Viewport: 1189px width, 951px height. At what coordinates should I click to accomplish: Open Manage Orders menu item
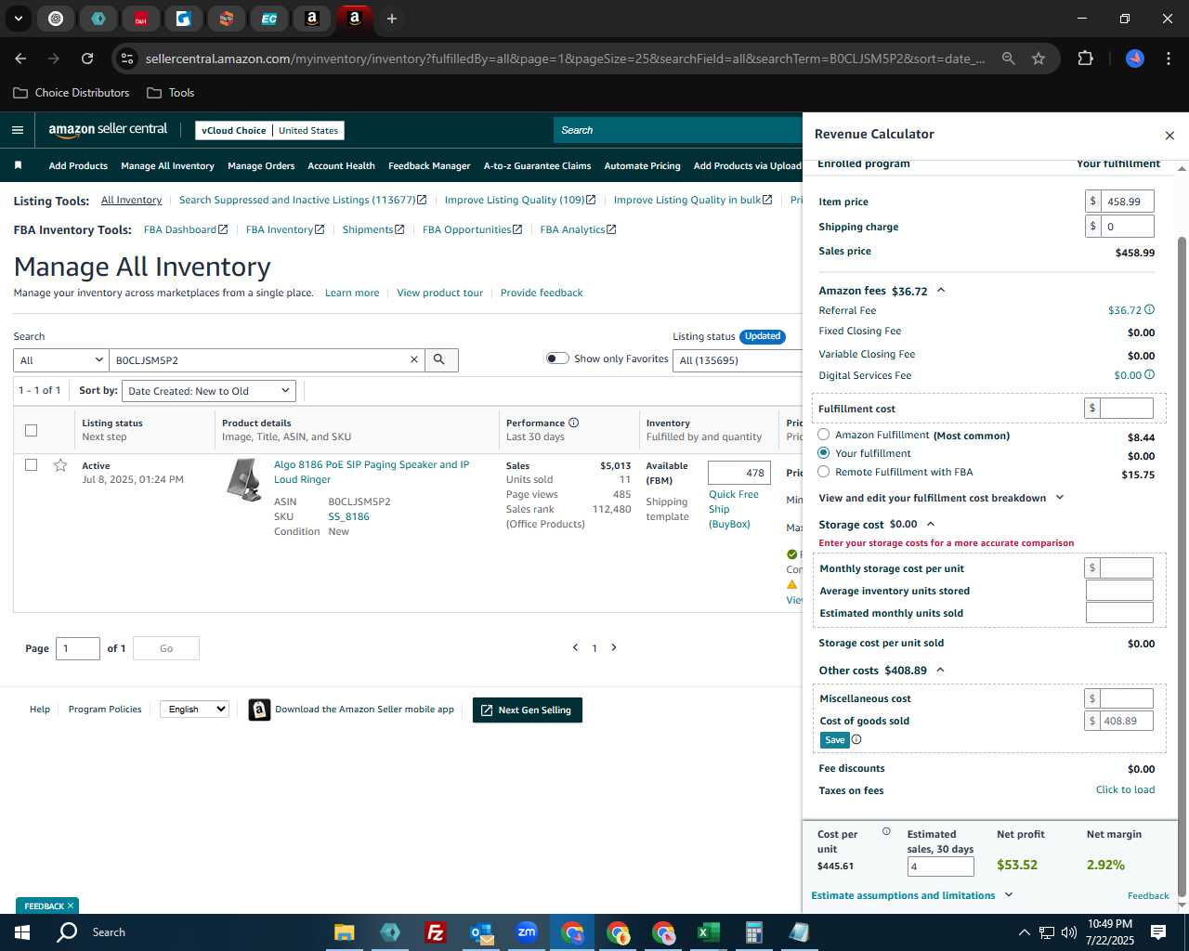[x=261, y=165]
